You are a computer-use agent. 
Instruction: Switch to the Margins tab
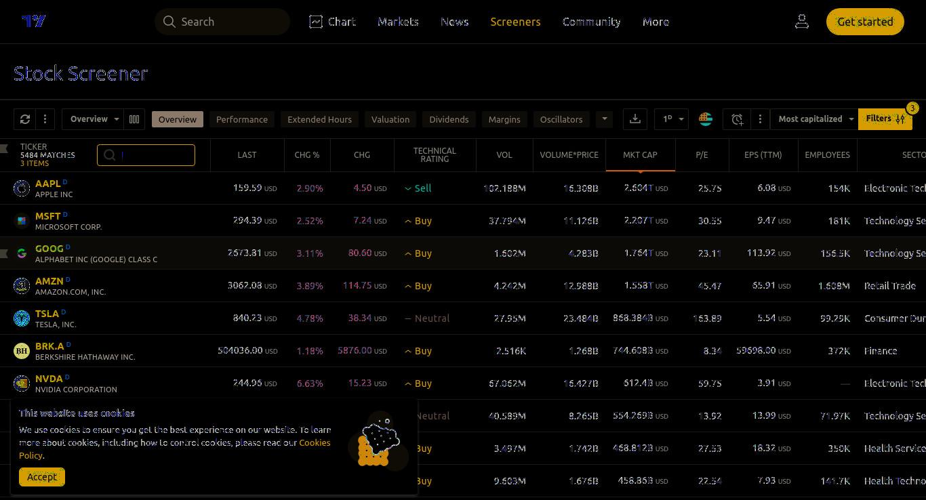(x=504, y=119)
